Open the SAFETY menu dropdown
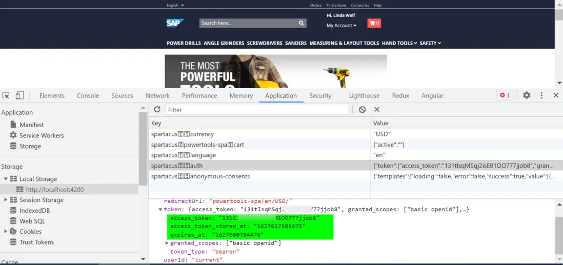Image resolution: width=563 pixels, height=265 pixels. [x=430, y=43]
